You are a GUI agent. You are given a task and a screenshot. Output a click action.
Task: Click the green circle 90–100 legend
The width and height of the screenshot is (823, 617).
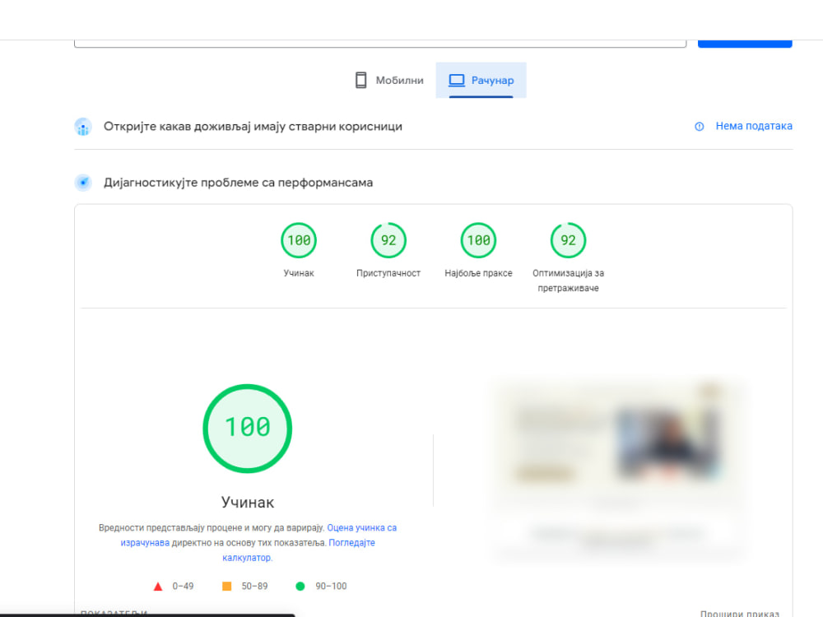[x=321, y=586]
